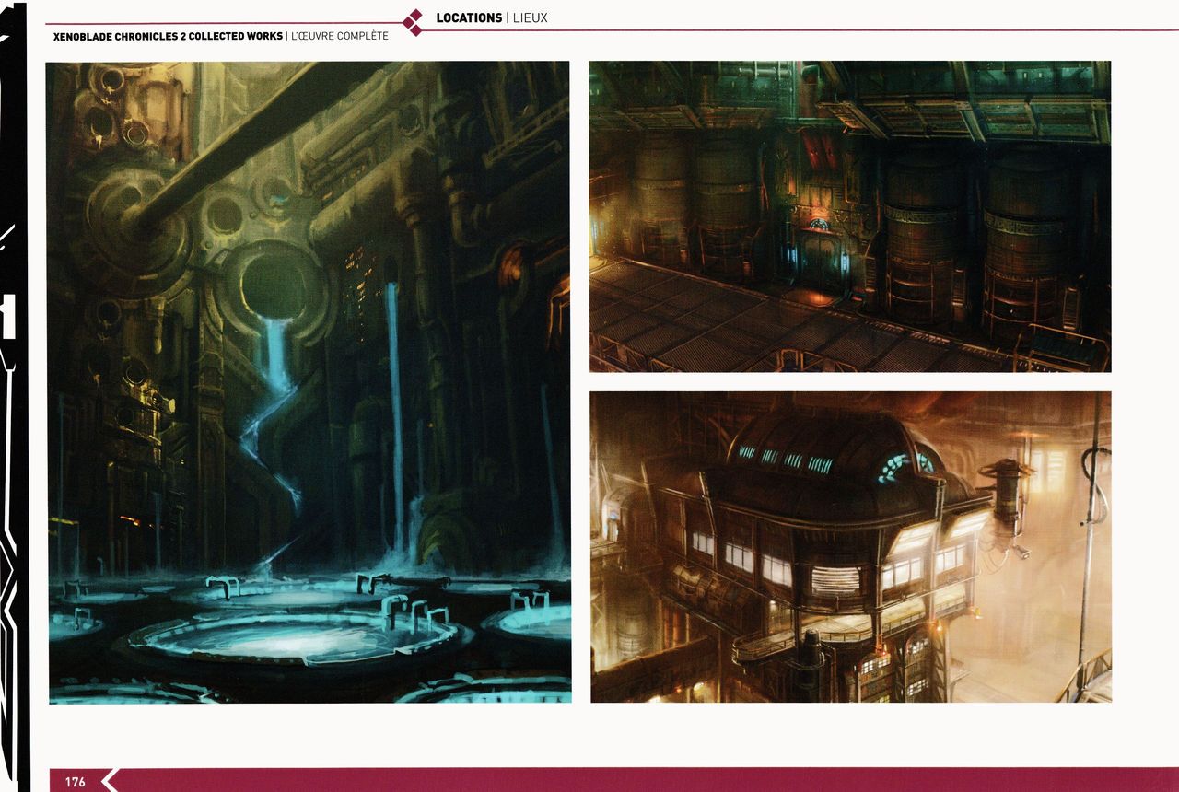Click the thin straight waterfall stream

tap(394, 396)
